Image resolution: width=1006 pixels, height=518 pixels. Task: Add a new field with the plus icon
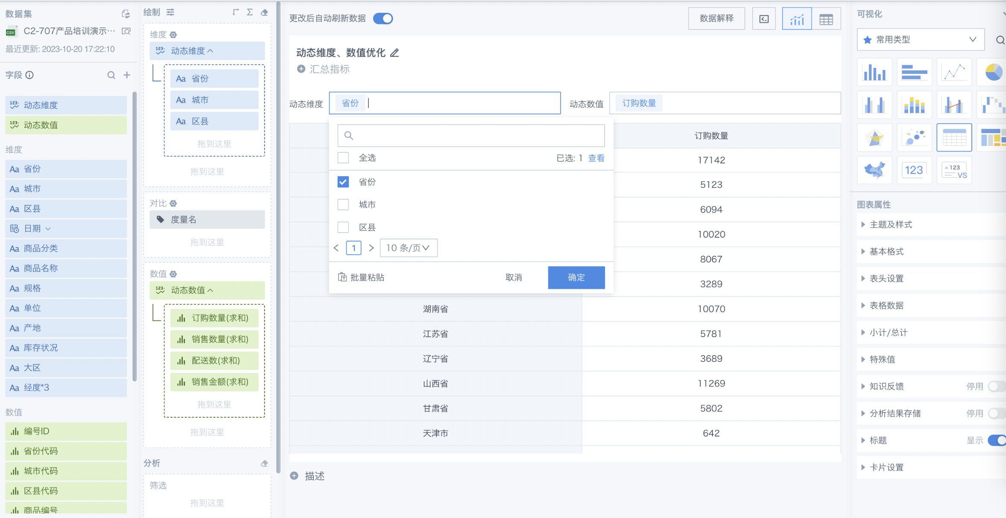[127, 75]
